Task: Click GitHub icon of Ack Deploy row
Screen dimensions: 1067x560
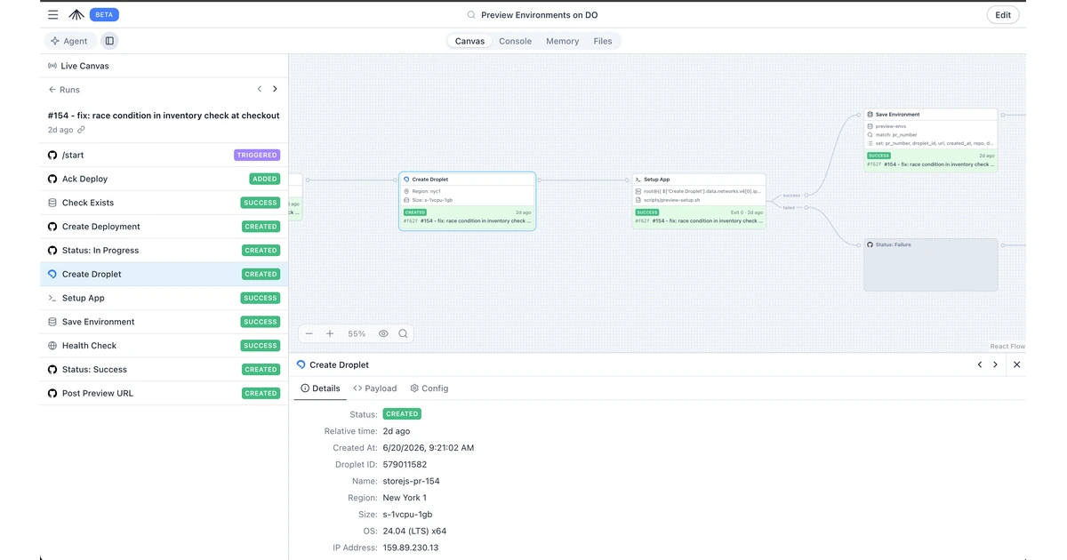Action: click(52, 179)
